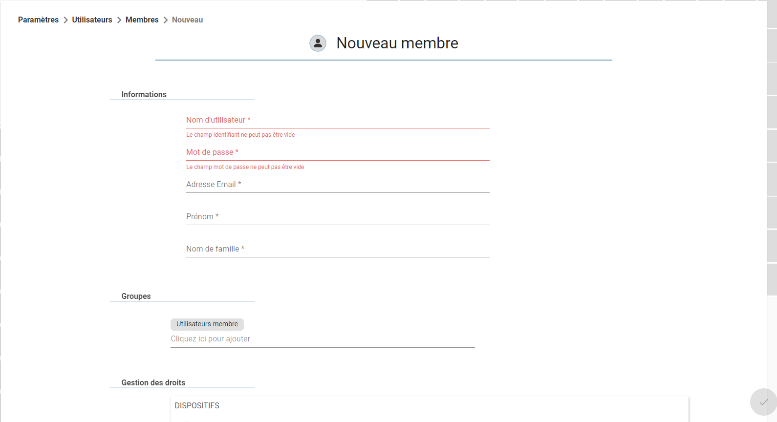Viewport: 777px width, 422px height.
Task: Click the 'Le champ identifiant ne peut pas être vide' error
Action: click(240, 135)
